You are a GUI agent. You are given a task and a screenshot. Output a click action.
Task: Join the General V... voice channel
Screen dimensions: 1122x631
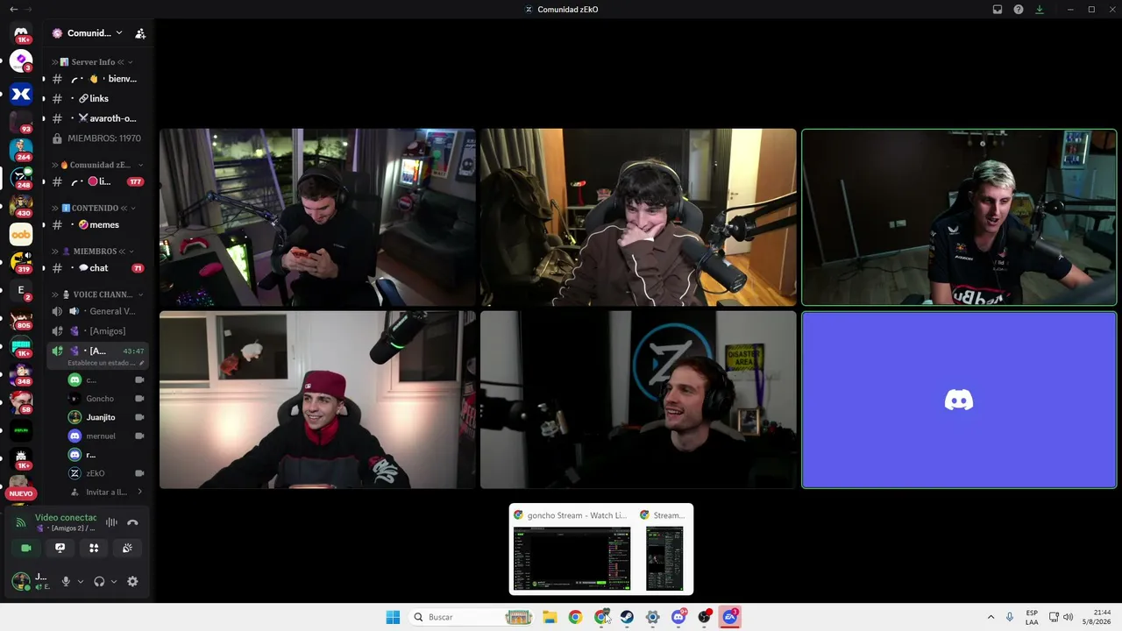click(97, 311)
